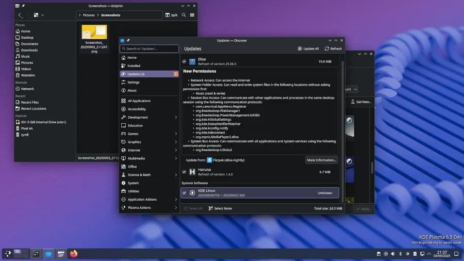Expand the Games category arrow

click(176, 134)
